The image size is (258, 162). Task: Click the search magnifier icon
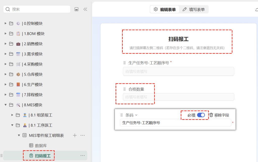(x=8, y=9)
